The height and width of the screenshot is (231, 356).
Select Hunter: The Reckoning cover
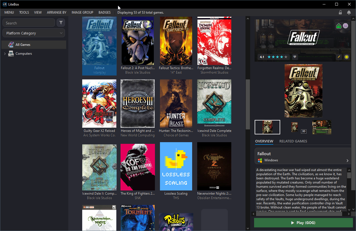pos(176,104)
